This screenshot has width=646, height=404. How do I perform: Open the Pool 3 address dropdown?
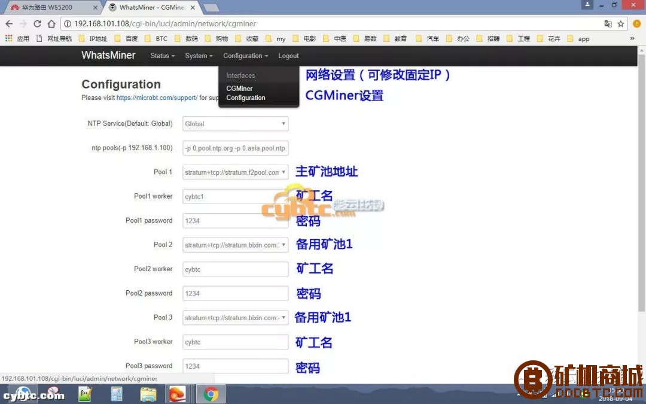click(235, 318)
